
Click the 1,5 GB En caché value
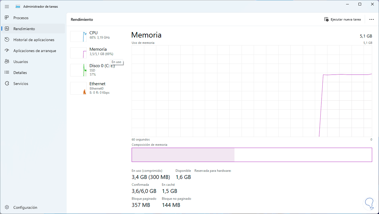(x=169, y=191)
